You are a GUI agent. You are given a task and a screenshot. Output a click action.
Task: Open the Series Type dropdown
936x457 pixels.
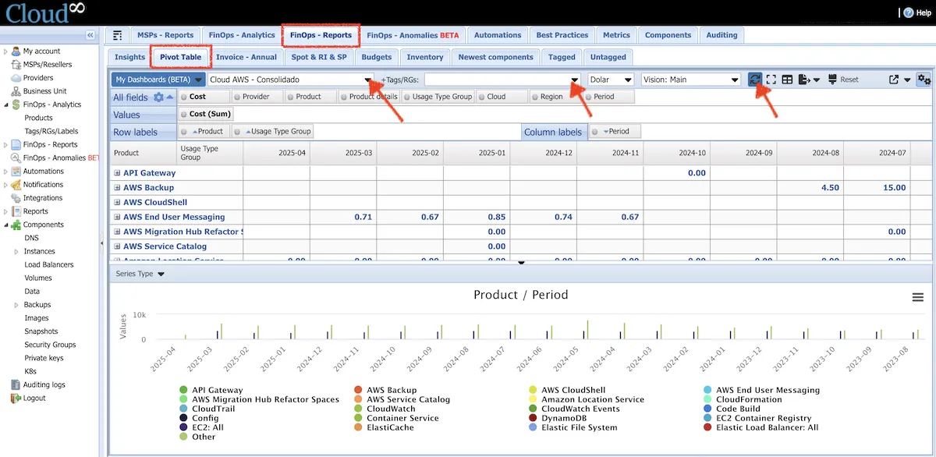pyautogui.click(x=140, y=274)
